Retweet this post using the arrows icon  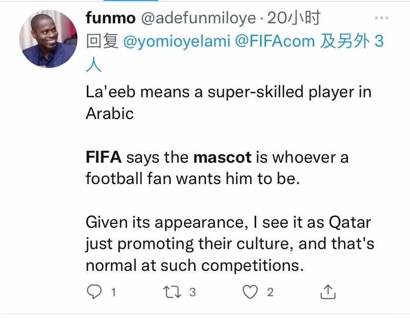(172, 292)
